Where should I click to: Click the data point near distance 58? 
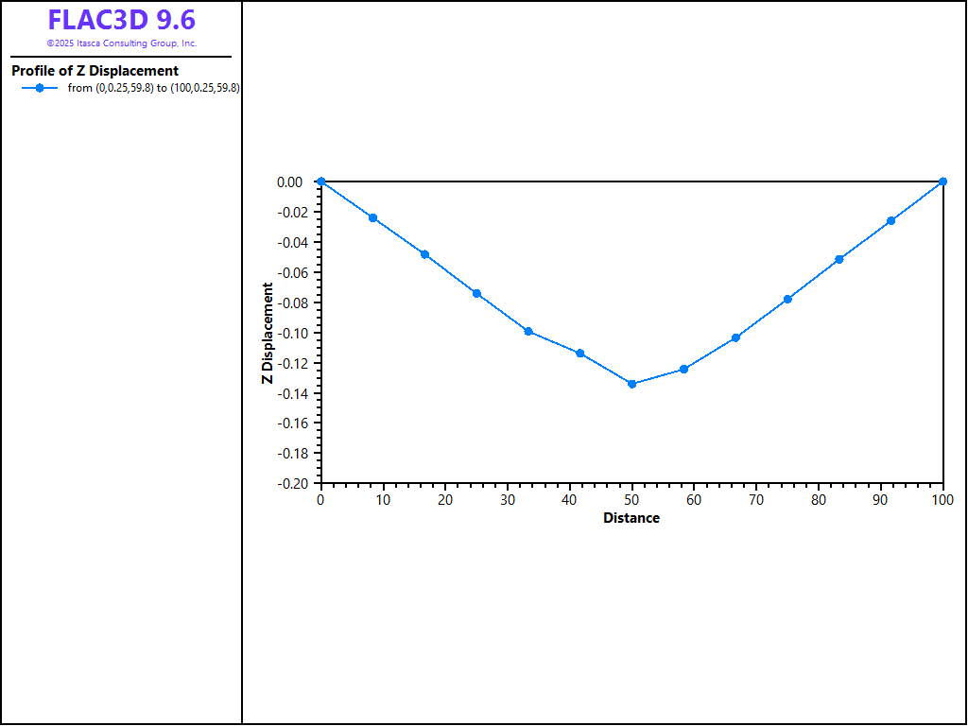(683, 369)
